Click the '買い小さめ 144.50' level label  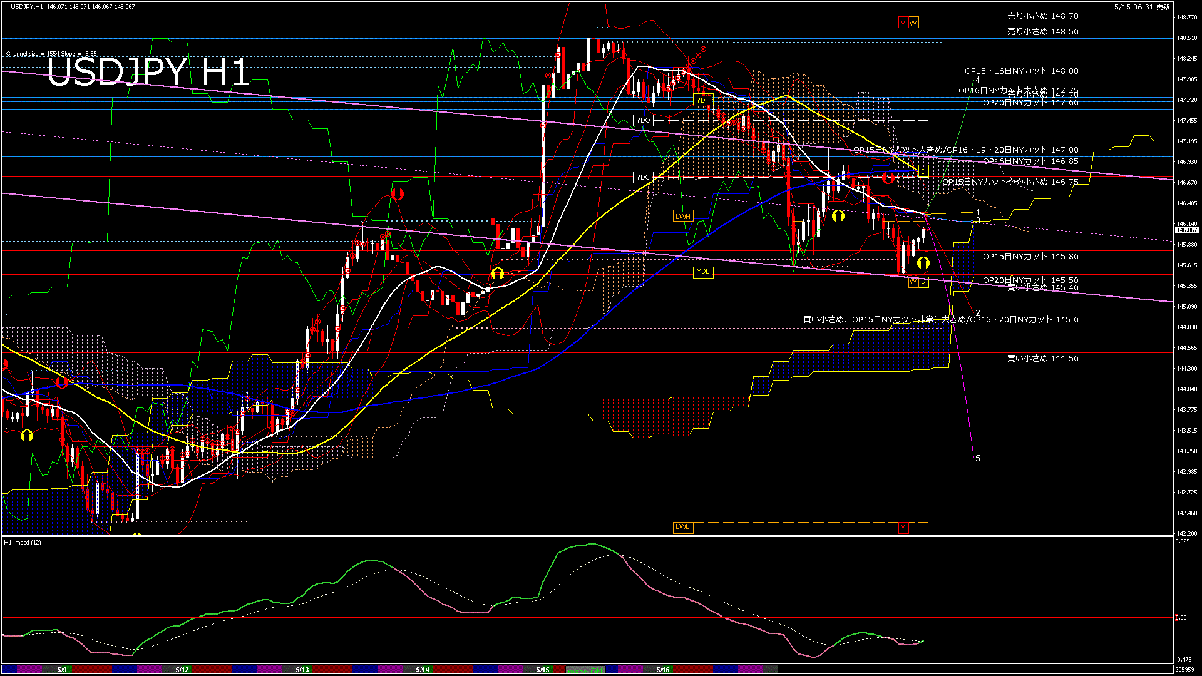1042,359
